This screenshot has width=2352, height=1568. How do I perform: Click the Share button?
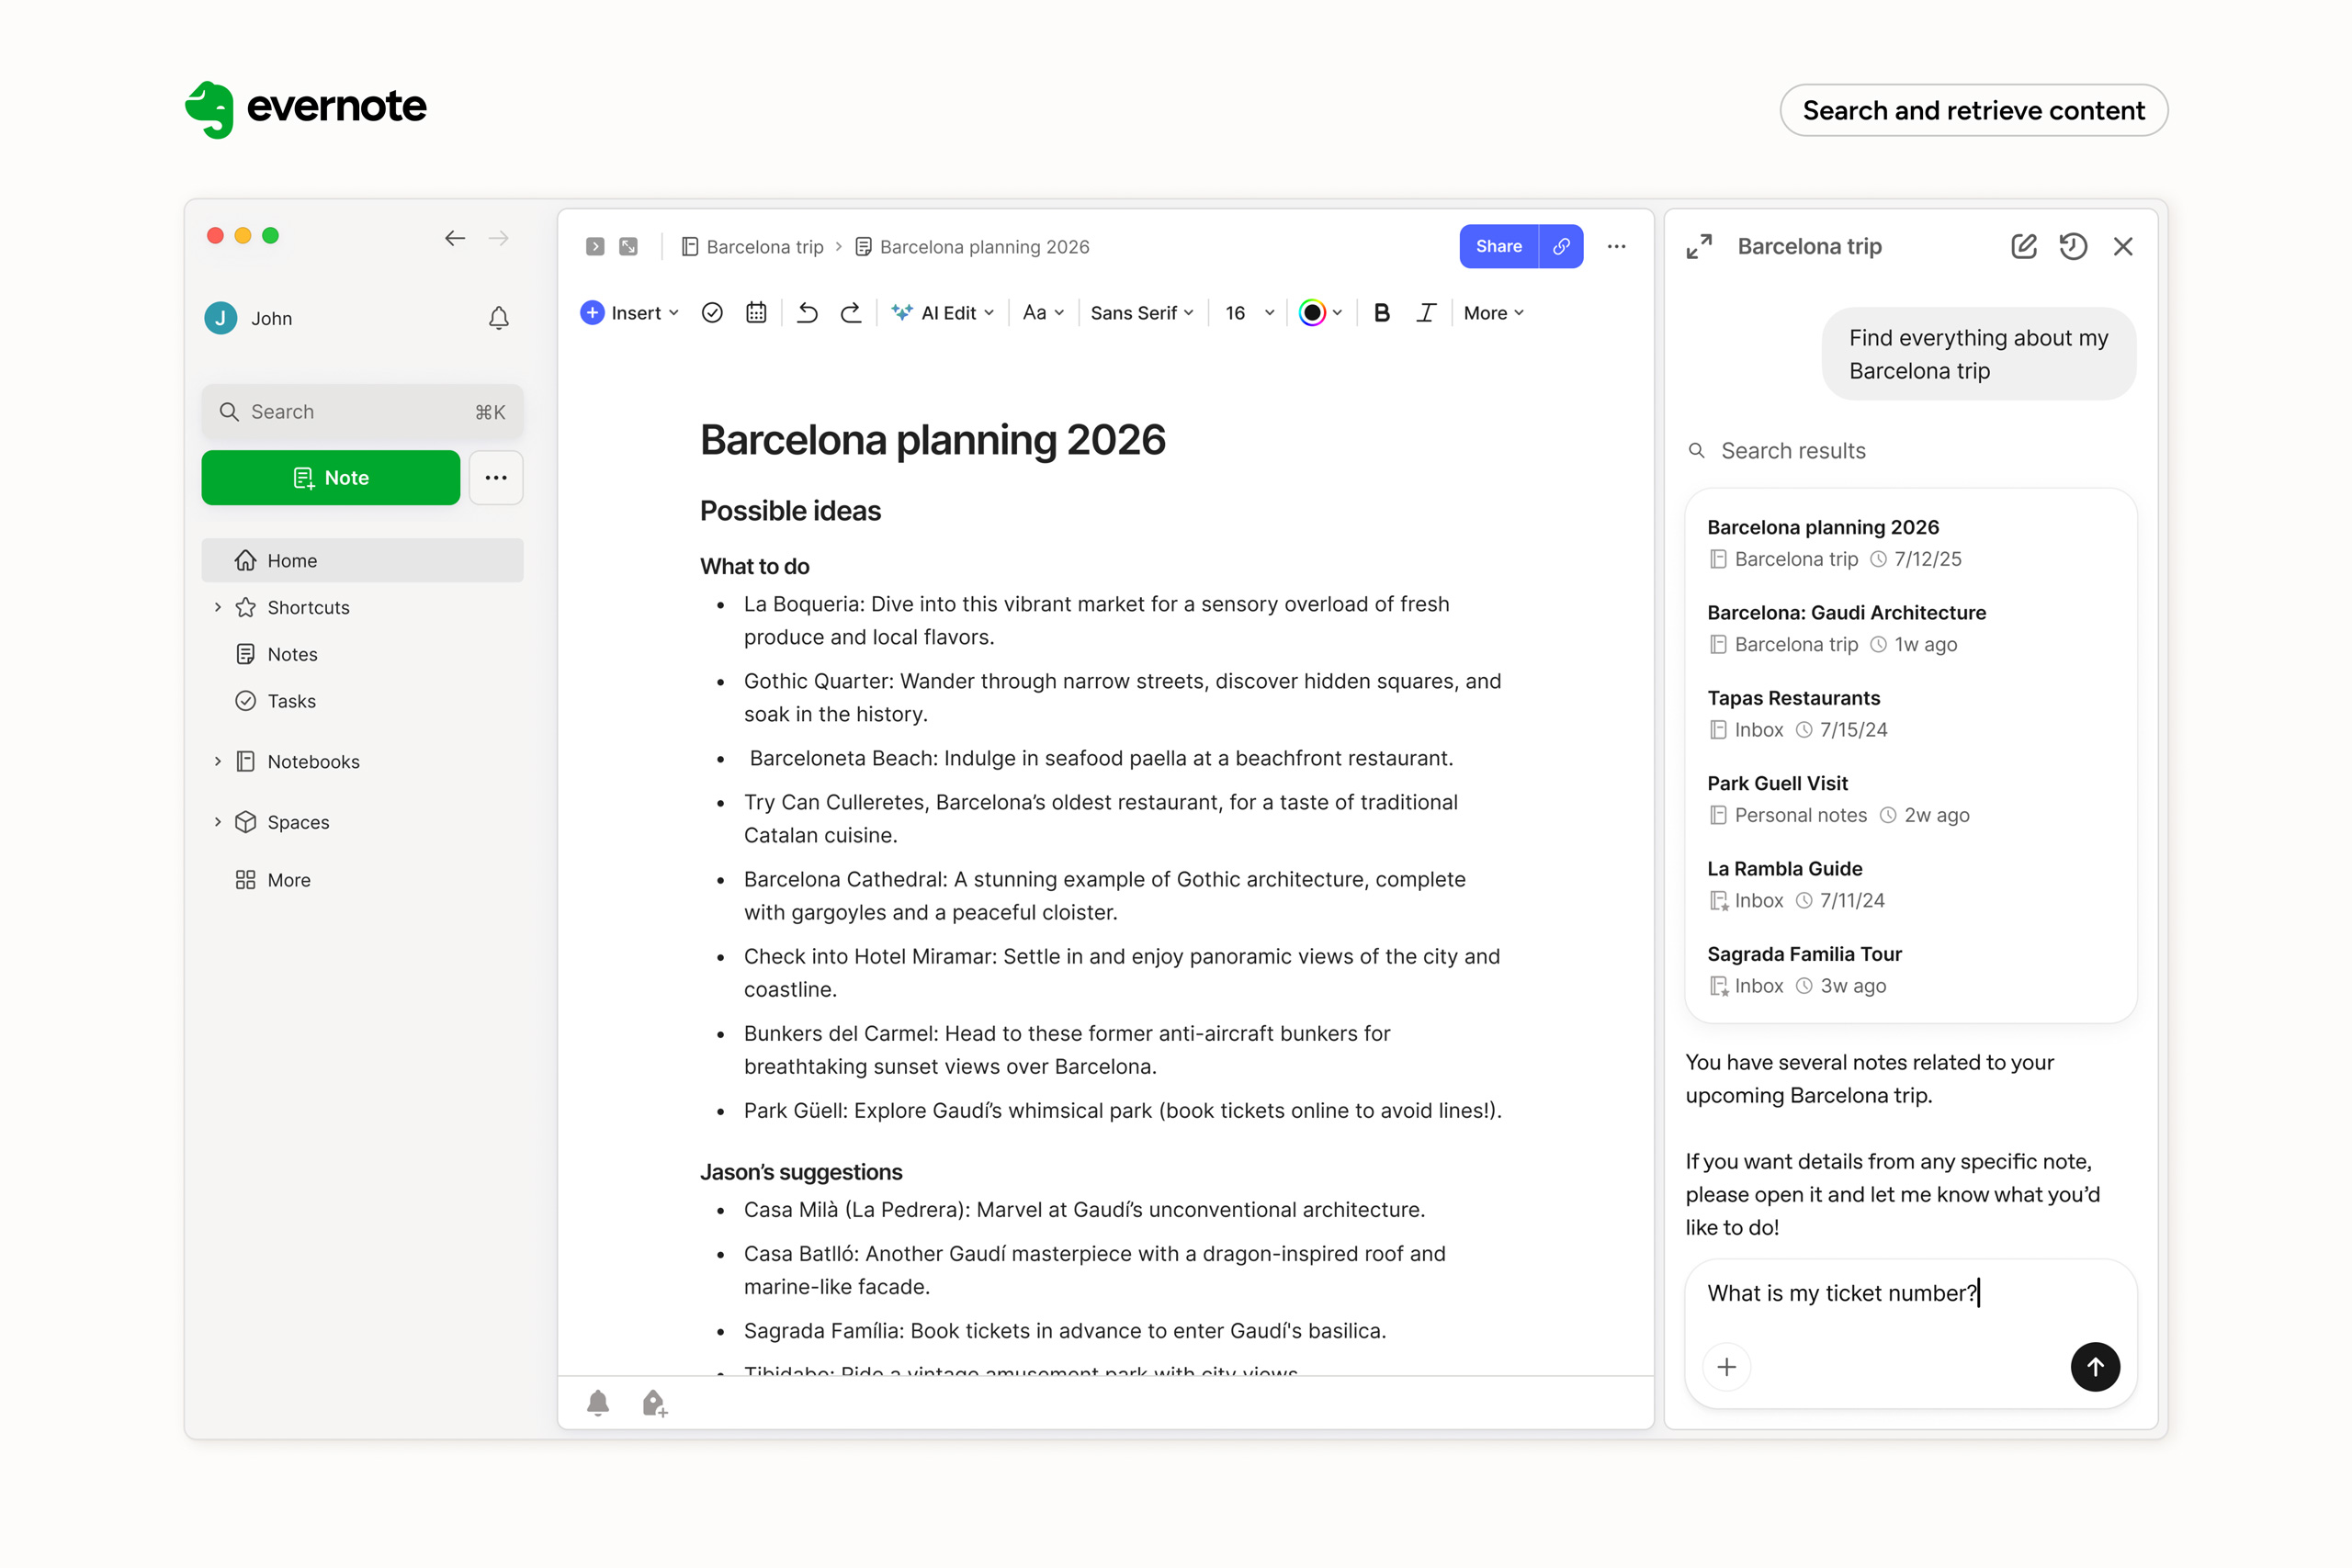pos(1497,246)
